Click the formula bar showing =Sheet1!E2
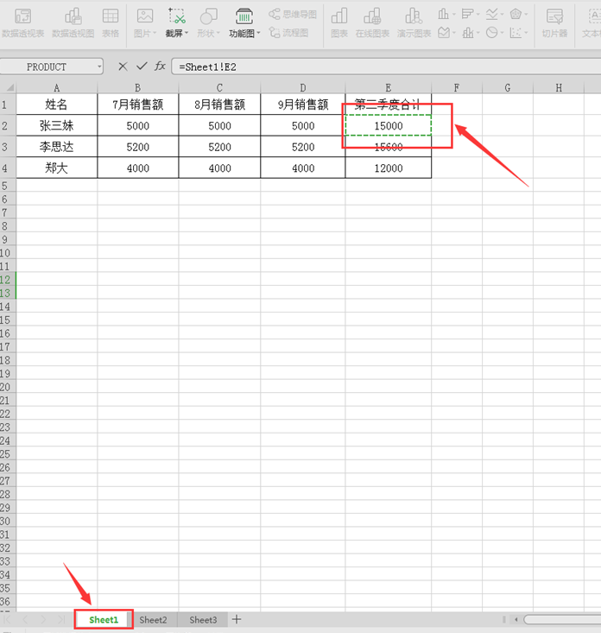The height and width of the screenshot is (633, 601). (386, 66)
